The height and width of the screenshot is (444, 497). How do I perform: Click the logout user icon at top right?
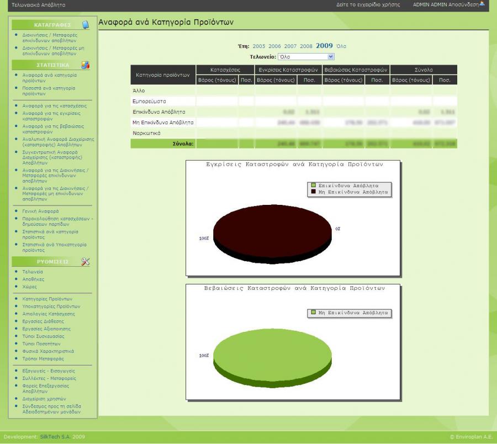482,4
